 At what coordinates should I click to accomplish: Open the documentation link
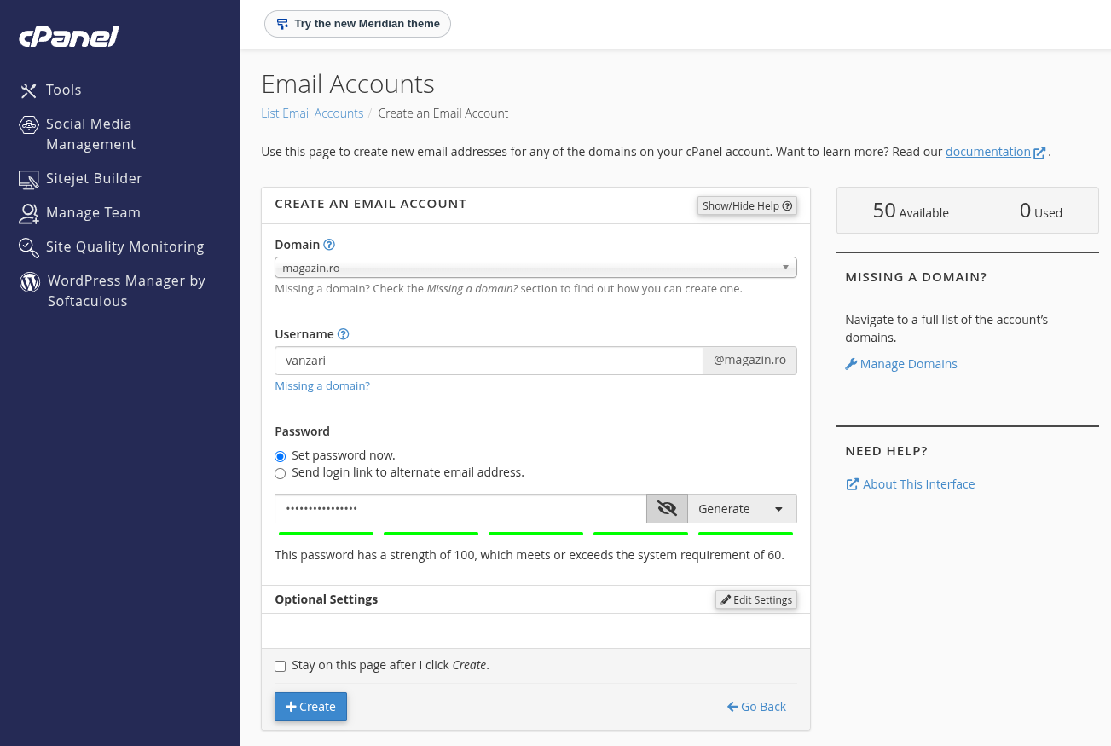pyautogui.click(x=988, y=152)
